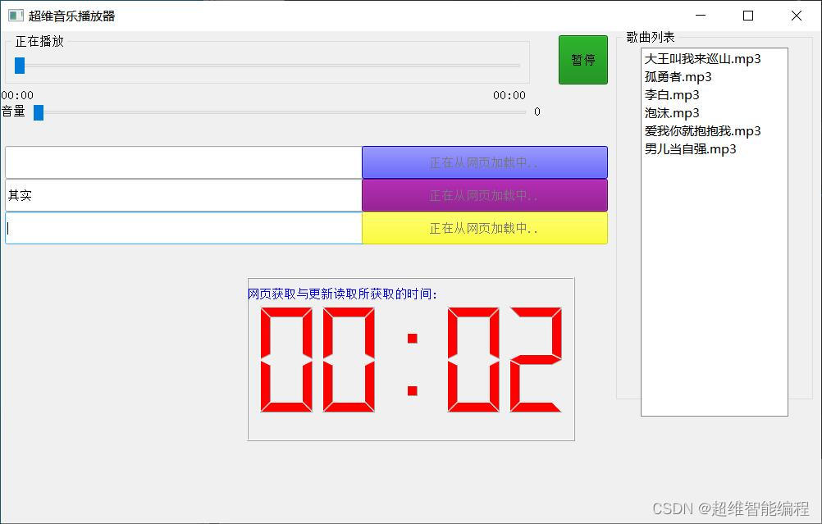Click the 网页获取与更新读取所获取的时间 label
This screenshot has width=822, height=524.
342,294
